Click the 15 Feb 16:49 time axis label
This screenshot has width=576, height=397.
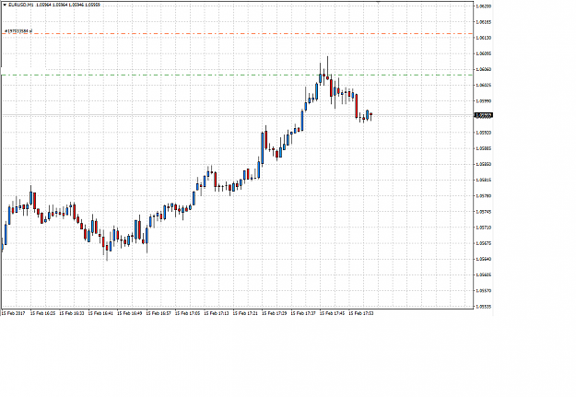pos(130,313)
